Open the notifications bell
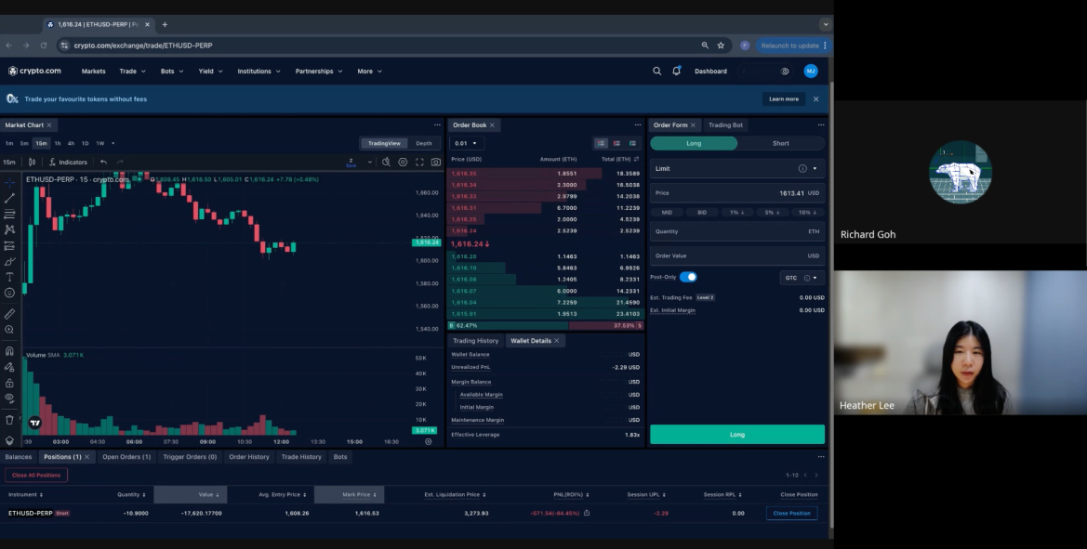This screenshot has width=1087, height=549. (677, 71)
